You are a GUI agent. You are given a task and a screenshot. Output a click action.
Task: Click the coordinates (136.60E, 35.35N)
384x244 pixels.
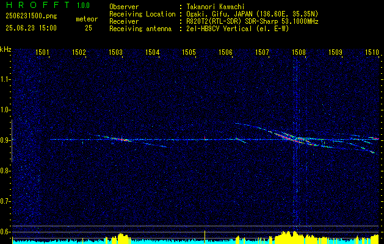288,14
